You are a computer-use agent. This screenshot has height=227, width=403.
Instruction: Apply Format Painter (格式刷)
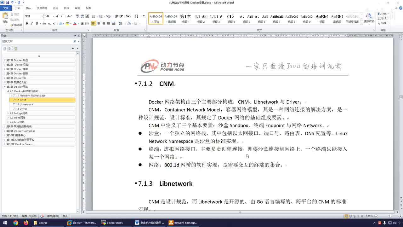coord(16,25)
